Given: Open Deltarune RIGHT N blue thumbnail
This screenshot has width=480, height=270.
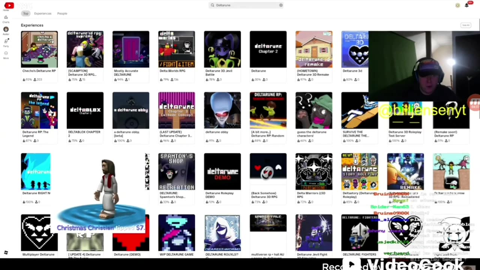Looking at the screenshot, I should (x=36, y=171).
